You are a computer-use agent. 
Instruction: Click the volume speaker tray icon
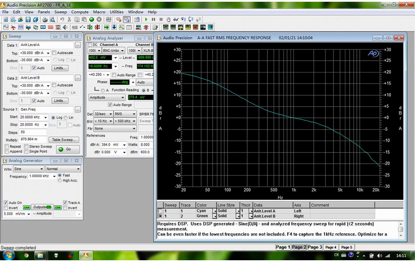380,255
